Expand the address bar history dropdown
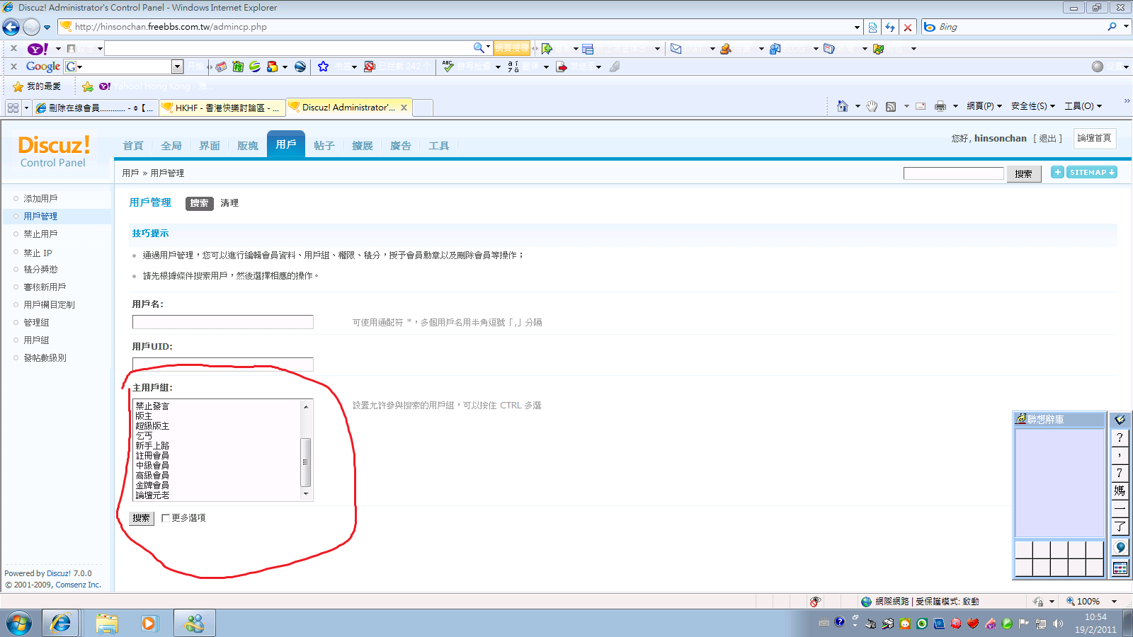 click(857, 27)
